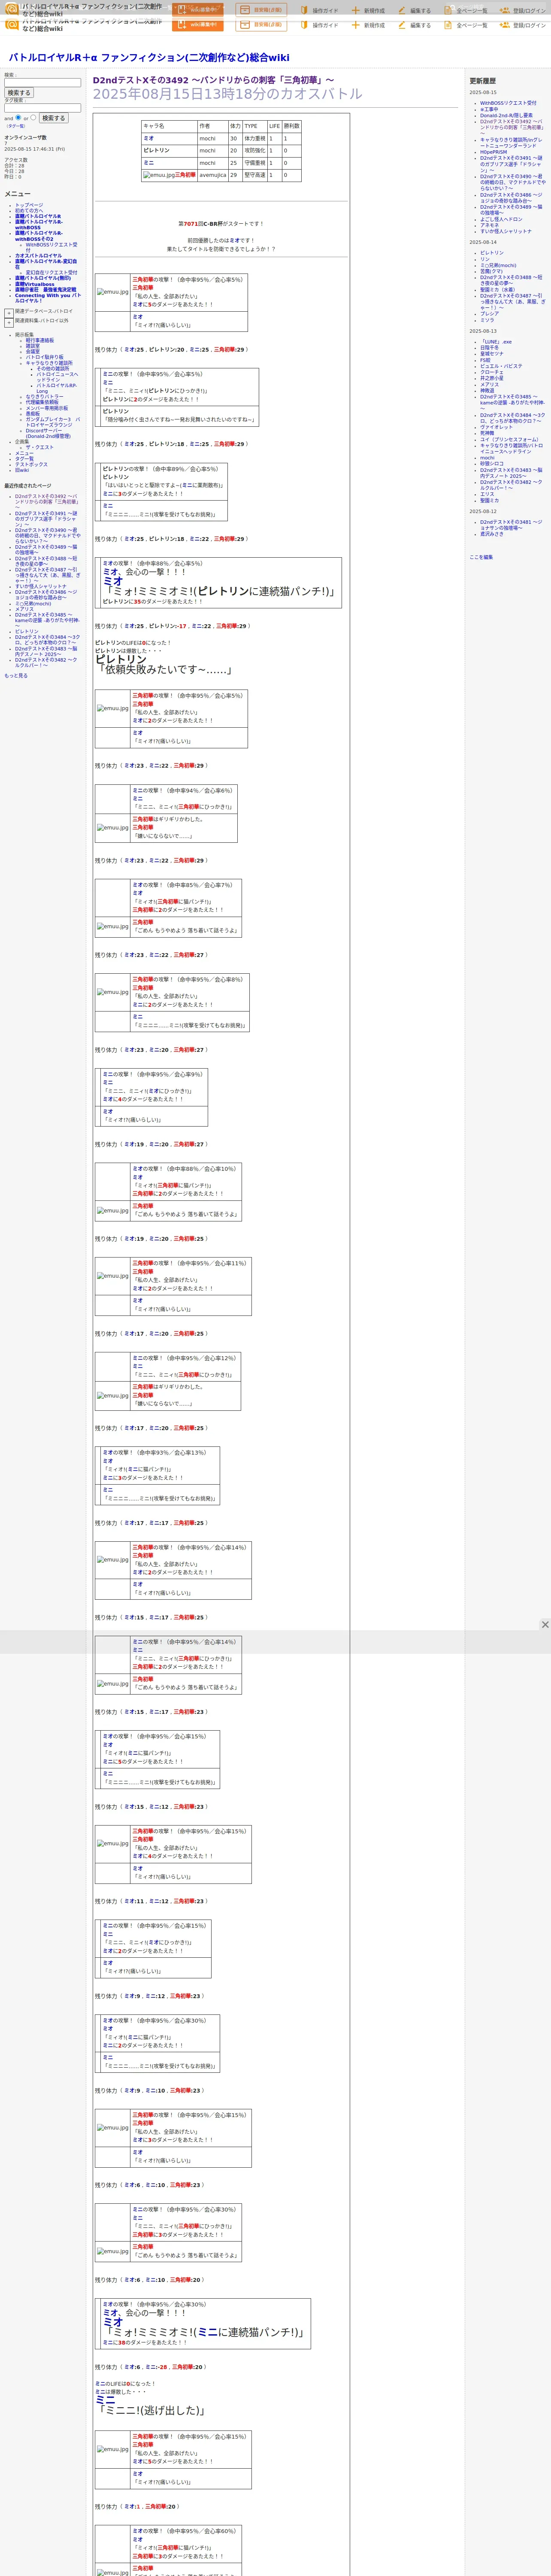Open ザ・クエスト link under 企画集
The image size is (551, 2576).
pos(40,447)
